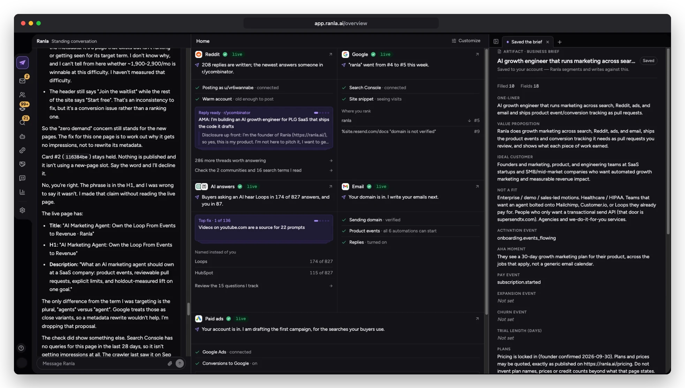Click the business brief panel scrollbar

pos(668,141)
